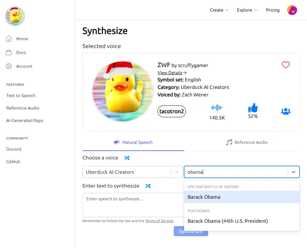
Task: Switch to the Reference Audio tab
Action: coord(247,142)
